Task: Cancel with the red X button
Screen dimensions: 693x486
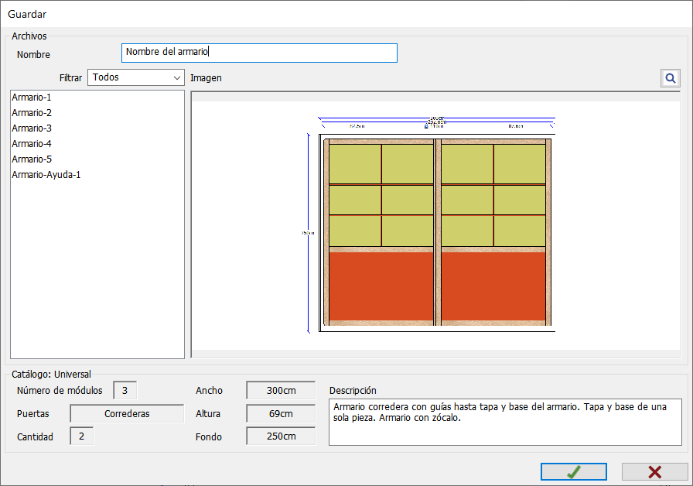Action: point(654,472)
